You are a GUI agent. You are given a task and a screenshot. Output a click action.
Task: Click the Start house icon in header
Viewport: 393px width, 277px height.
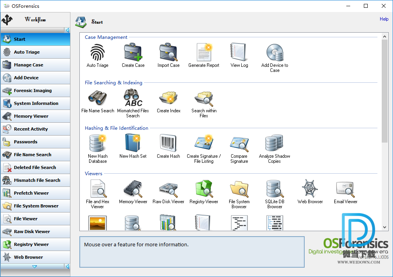(81, 22)
